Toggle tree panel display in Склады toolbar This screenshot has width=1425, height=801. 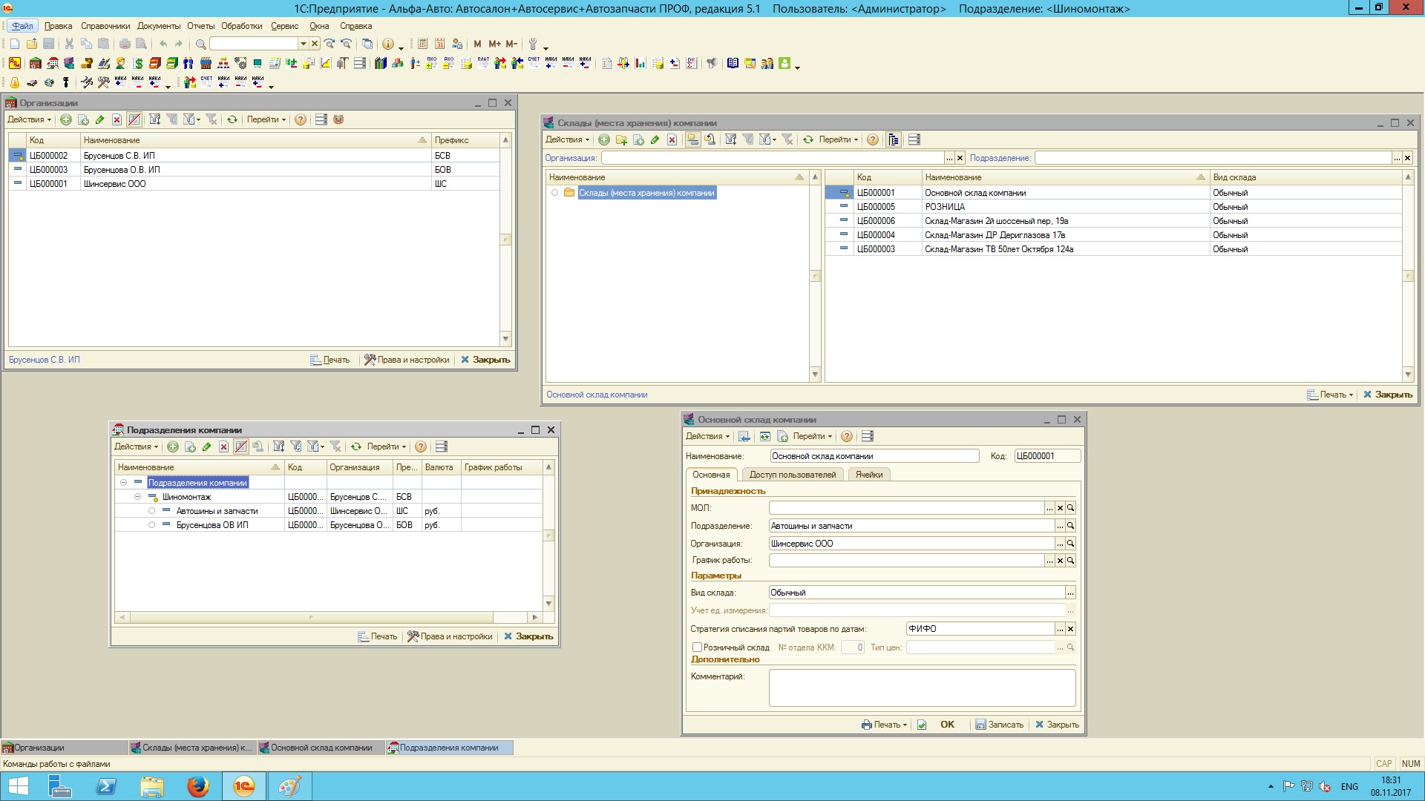[894, 139]
